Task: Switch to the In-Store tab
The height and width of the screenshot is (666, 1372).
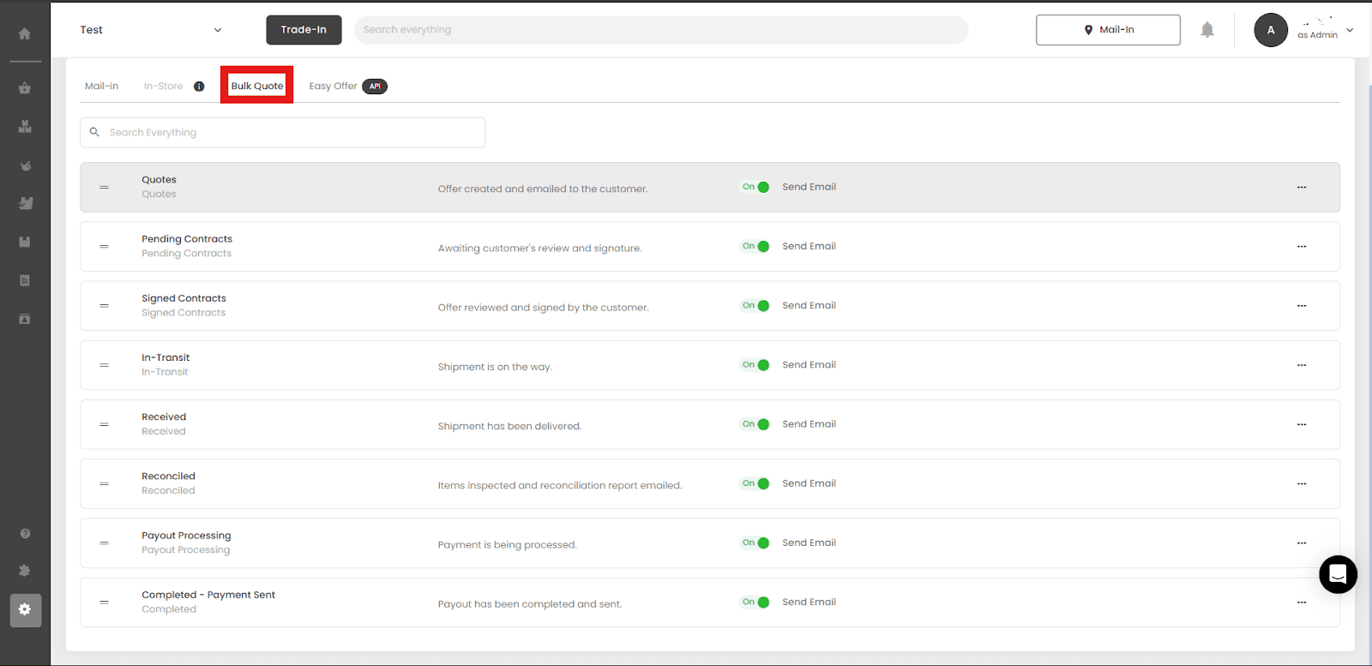Action: click(164, 87)
